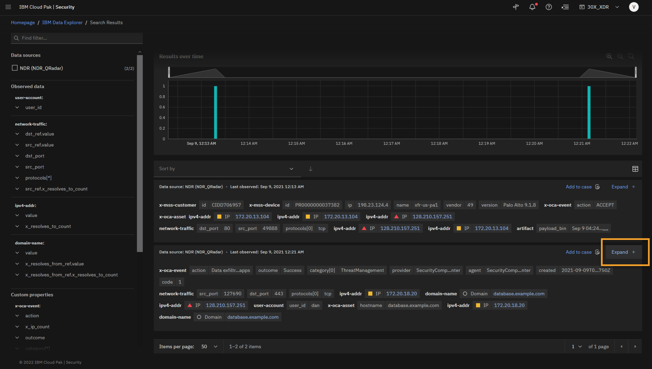Expand the 12:13 AM result
Image resolution: width=652 pixels, height=369 pixels.
[623, 187]
